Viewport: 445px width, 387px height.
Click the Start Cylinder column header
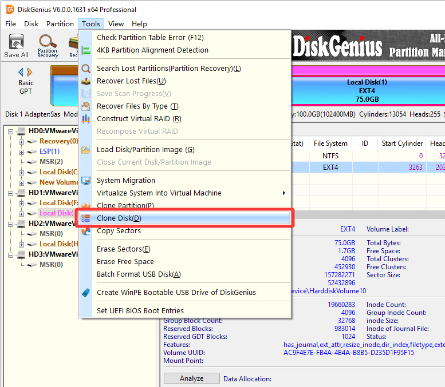pyautogui.click(x=402, y=143)
